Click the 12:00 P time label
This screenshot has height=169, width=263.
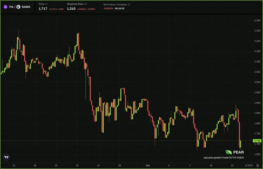pyautogui.click(x=249, y=166)
